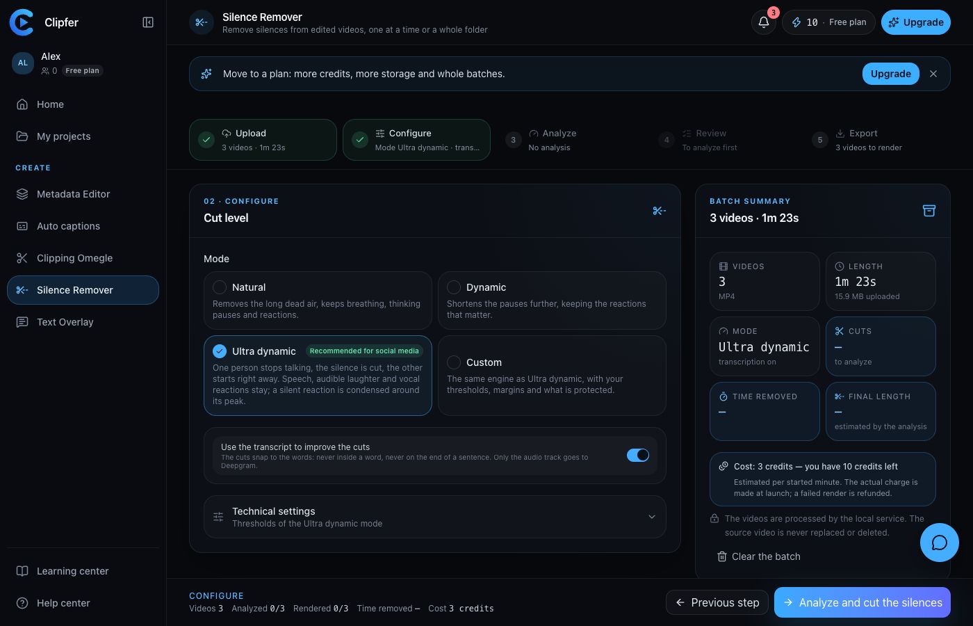Select Silence Remover in the sidebar
The width and height of the screenshot is (973, 626).
[x=83, y=290]
